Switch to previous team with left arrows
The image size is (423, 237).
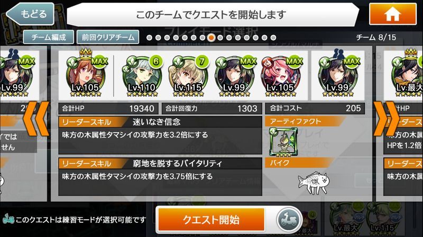pyautogui.click(x=36, y=118)
